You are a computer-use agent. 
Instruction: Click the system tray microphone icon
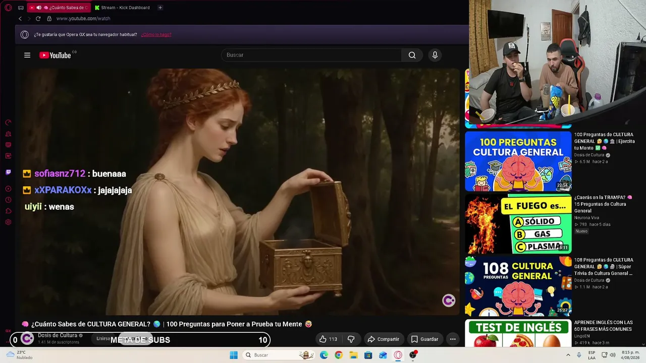pos(579,355)
